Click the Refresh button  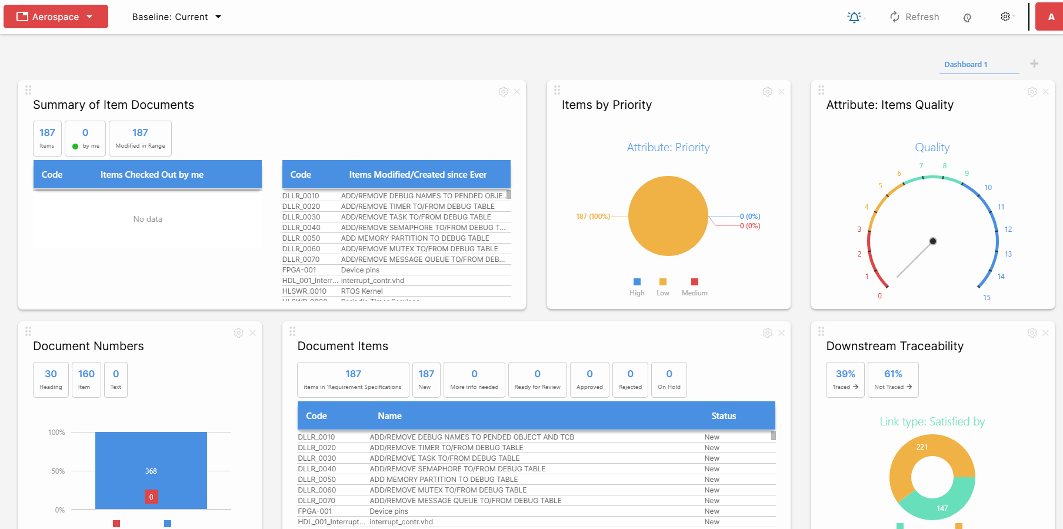914,17
